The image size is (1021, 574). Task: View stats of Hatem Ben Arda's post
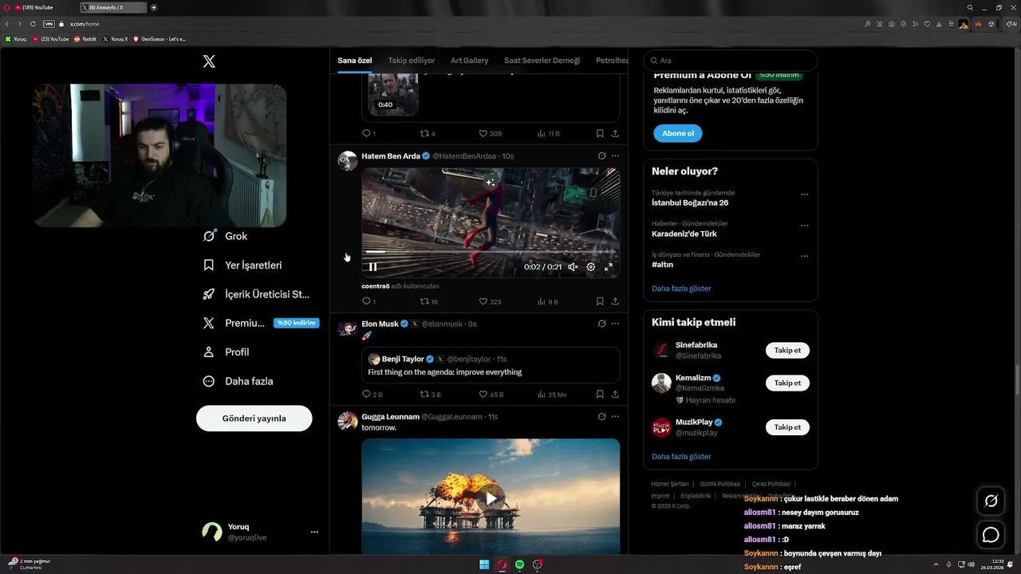[x=548, y=301]
